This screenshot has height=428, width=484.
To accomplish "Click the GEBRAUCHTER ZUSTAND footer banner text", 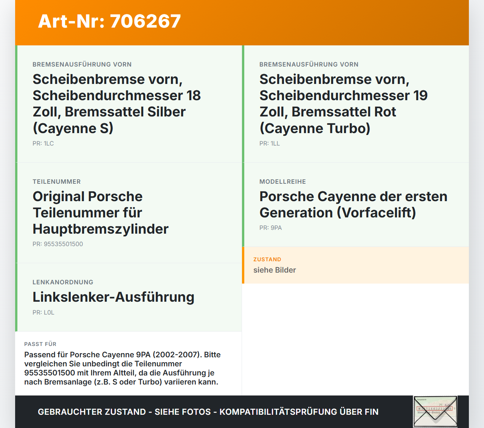I will tap(208, 412).
